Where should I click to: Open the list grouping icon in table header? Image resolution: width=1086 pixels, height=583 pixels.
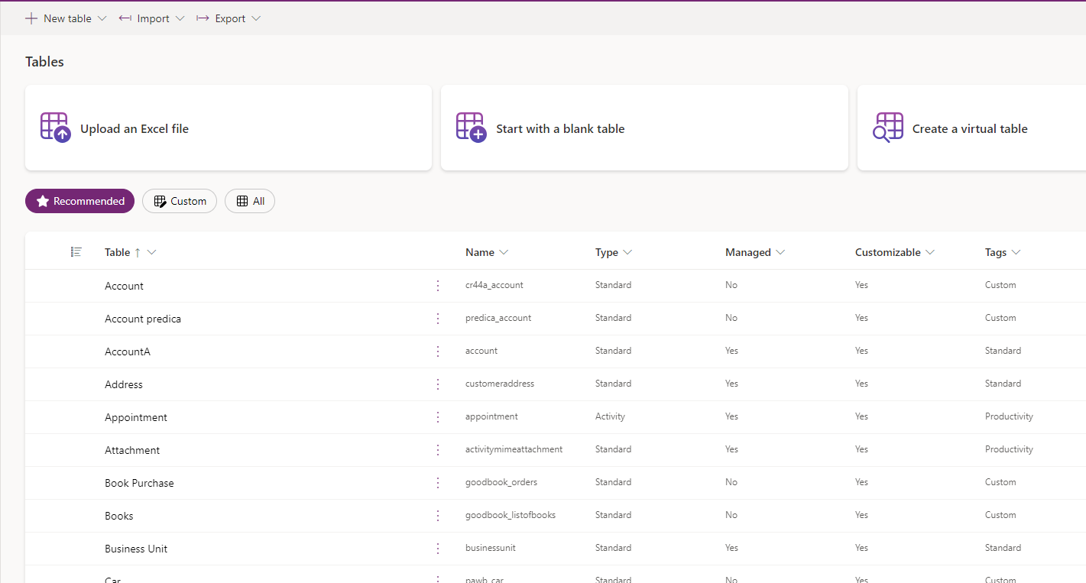tap(76, 252)
